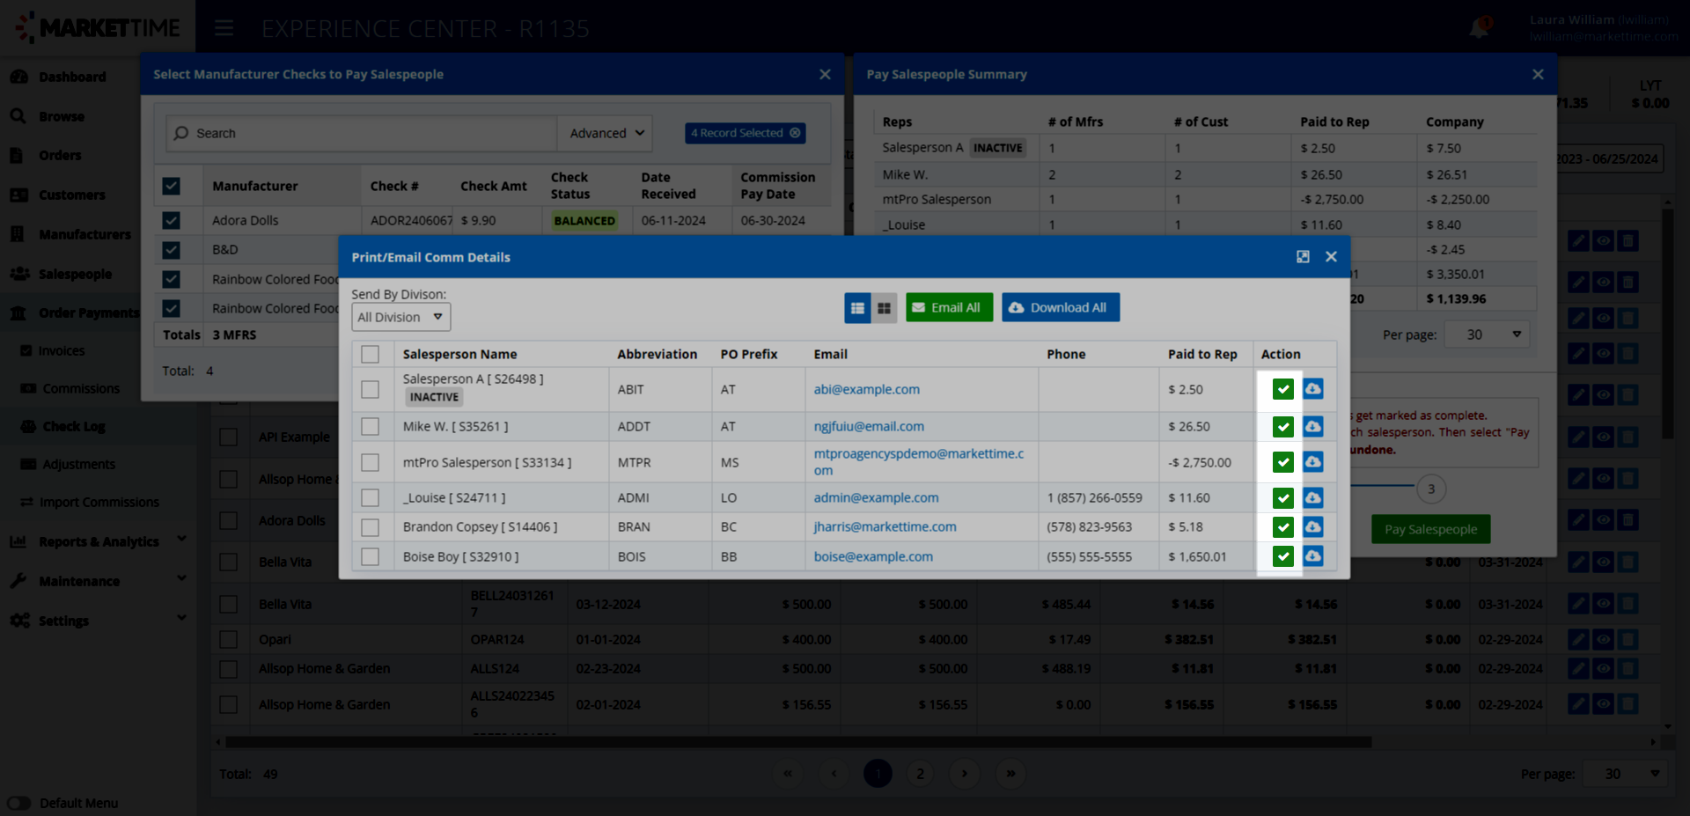
Task: Click step 3 circle in Pay Salespeople Summary
Action: click(x=1431, y=489)
